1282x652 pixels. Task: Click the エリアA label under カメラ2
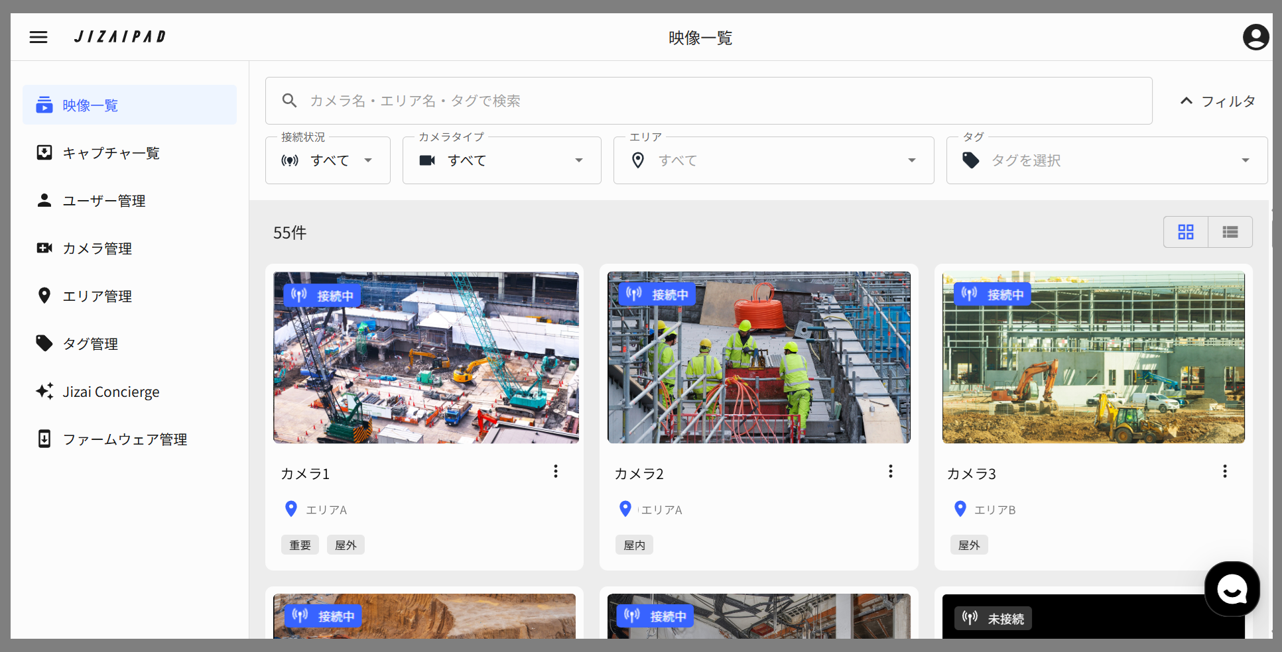661,510
